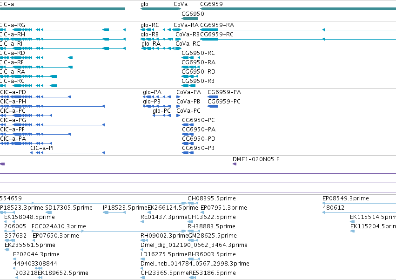Click the CG6950 gene glyph
Viewport: 396px width, 280px height.
(x=190, y=19)
